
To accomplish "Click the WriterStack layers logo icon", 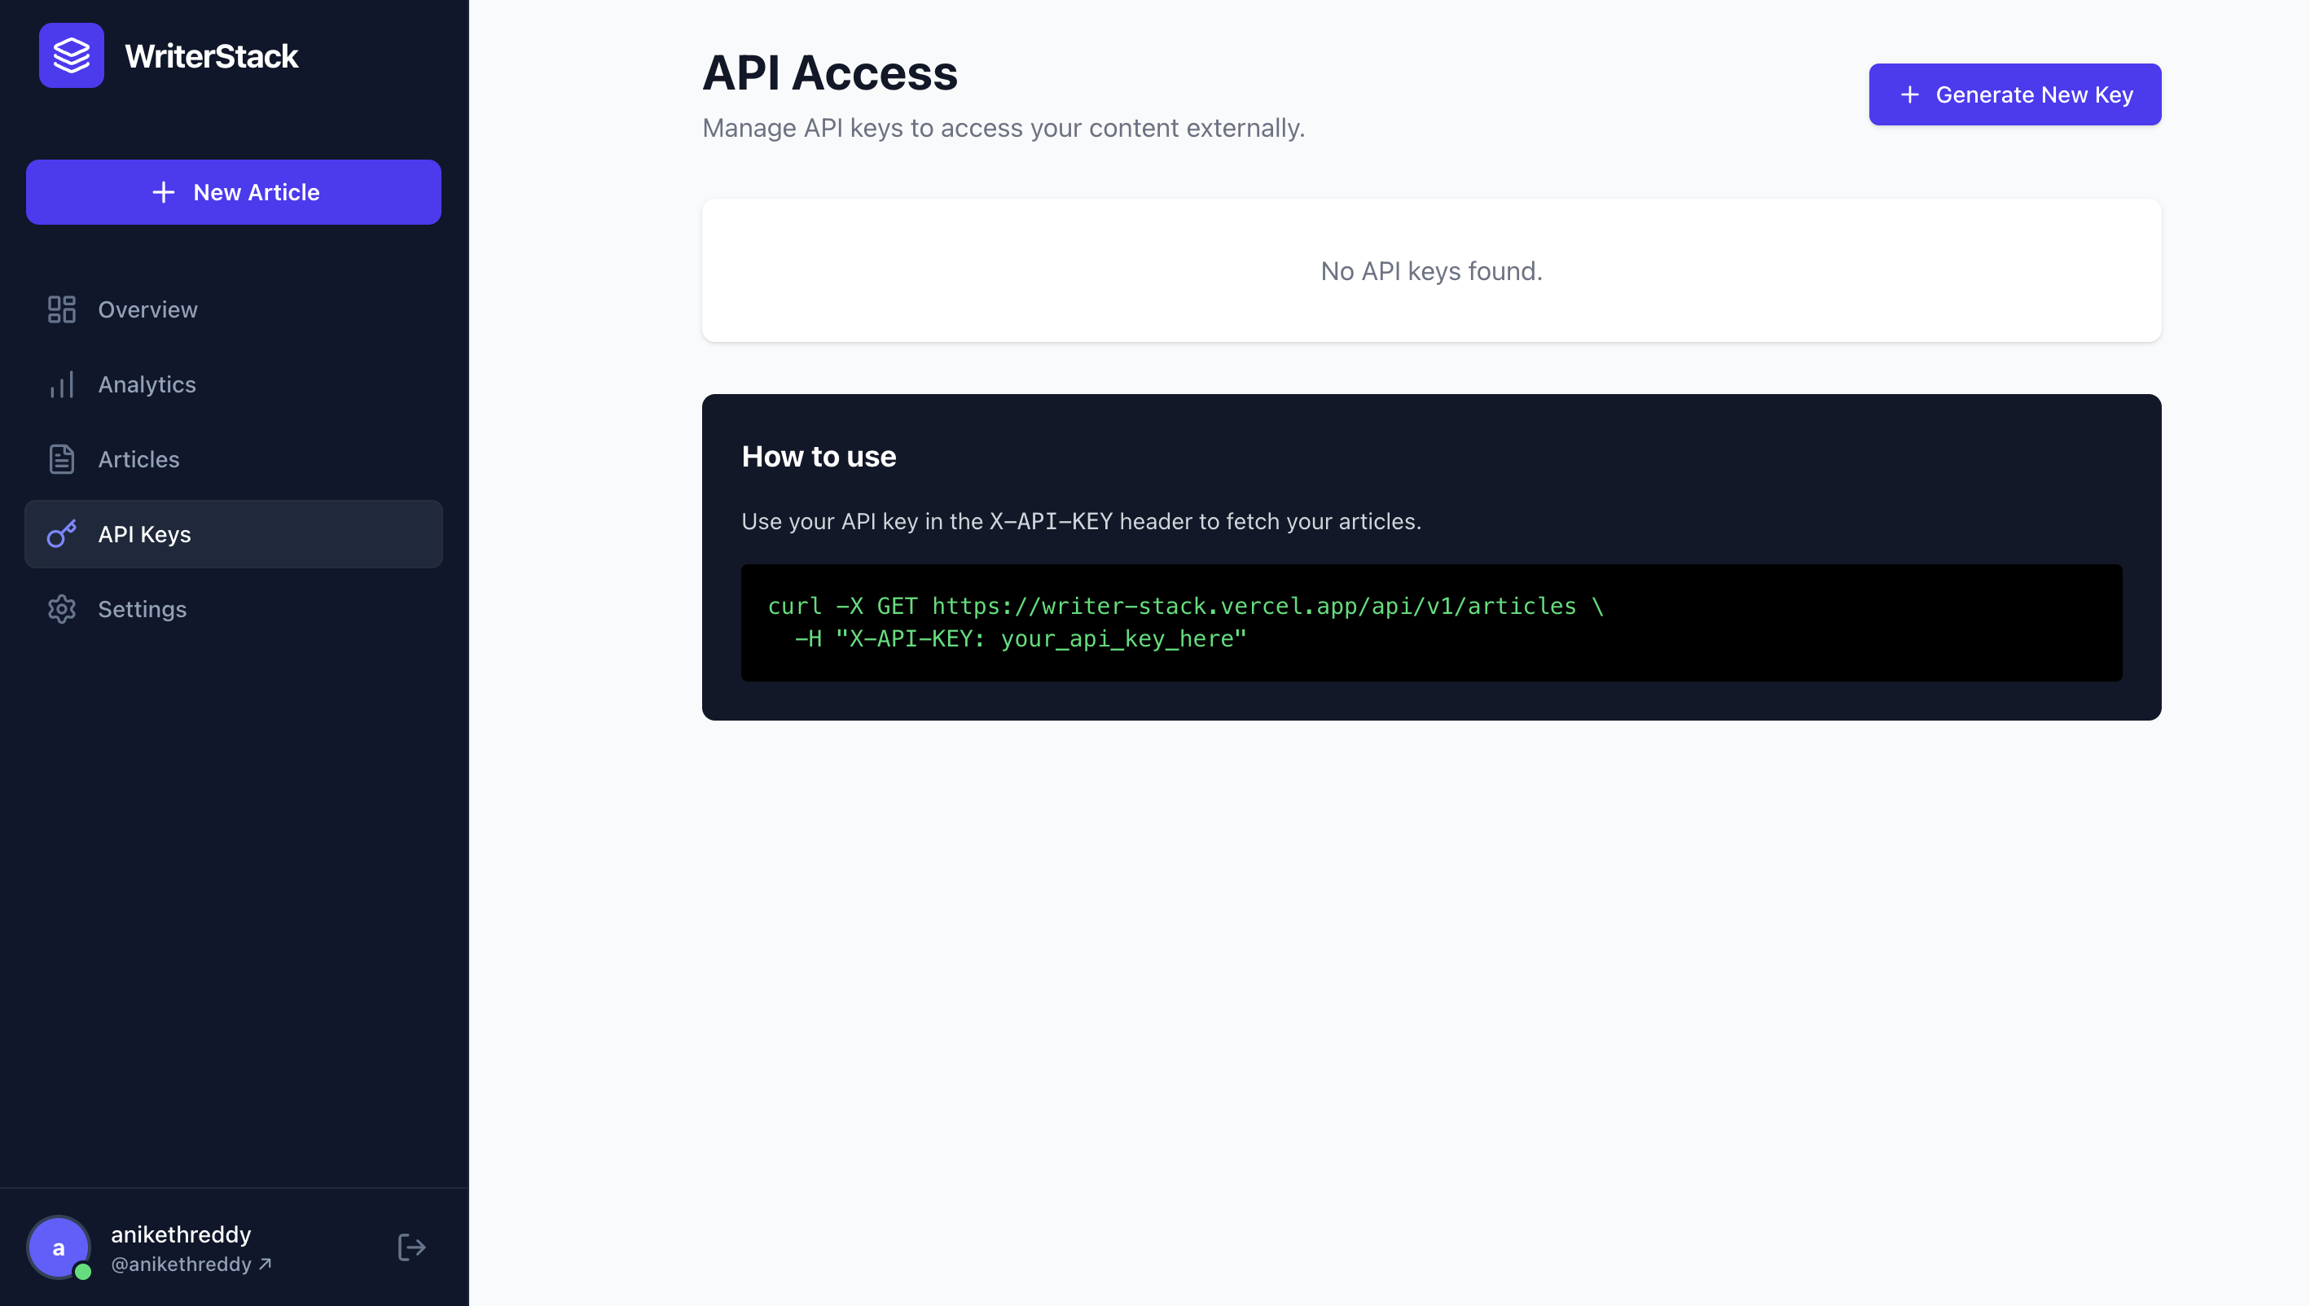I will (x=71, y=55).
